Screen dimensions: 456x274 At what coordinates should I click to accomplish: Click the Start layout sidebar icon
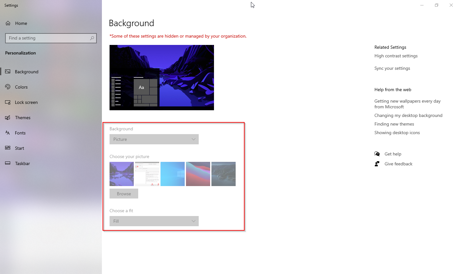[x=8, y=148]
